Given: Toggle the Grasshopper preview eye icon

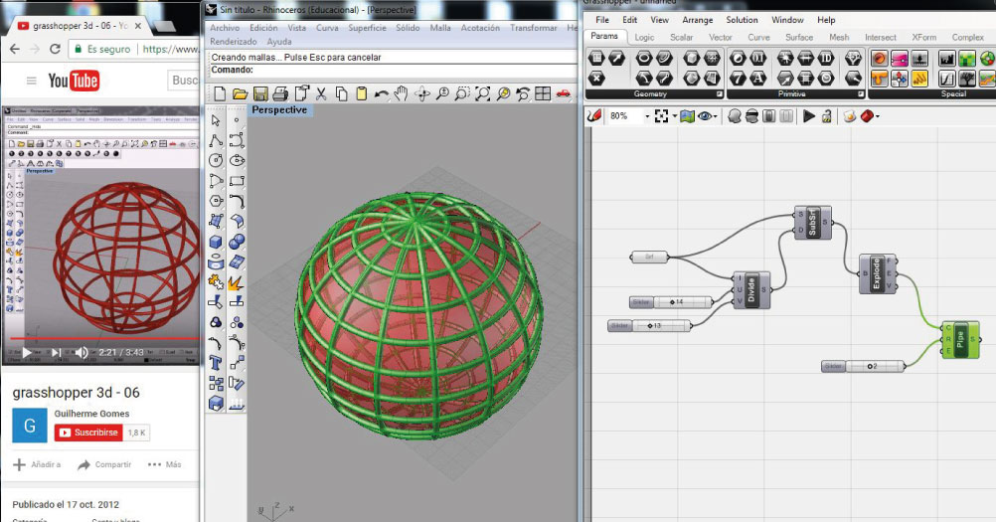Looking at the screenshot, I should [x=704, y=116].
